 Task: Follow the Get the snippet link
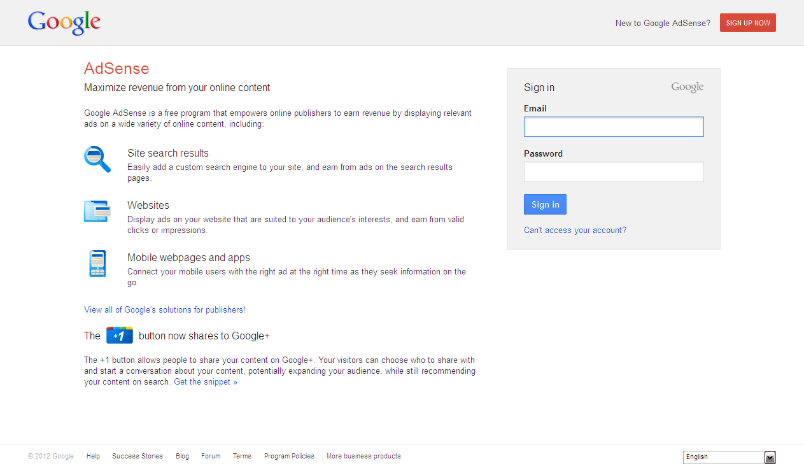[205, 382]
